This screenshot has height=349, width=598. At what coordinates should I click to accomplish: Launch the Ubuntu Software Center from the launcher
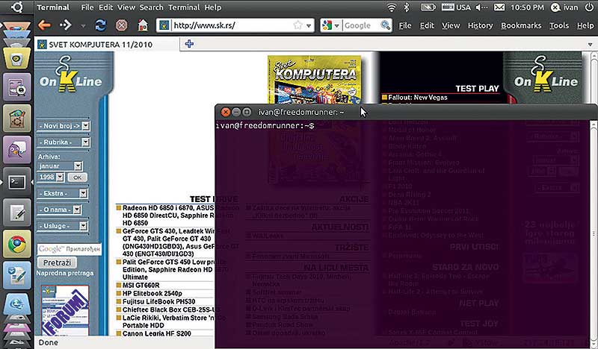pyautogui.click(x=16, y=119)
